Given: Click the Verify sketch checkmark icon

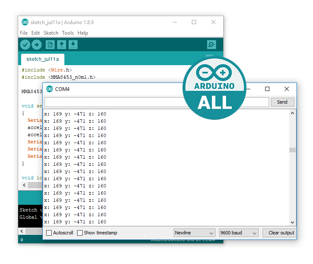Looking at the screenshot, I should coord(25,45).
